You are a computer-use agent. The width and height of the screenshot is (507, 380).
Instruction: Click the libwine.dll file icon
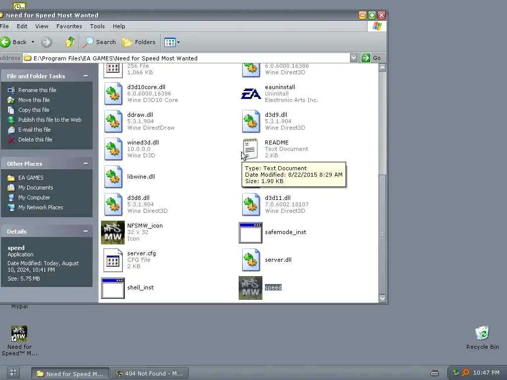113,177
